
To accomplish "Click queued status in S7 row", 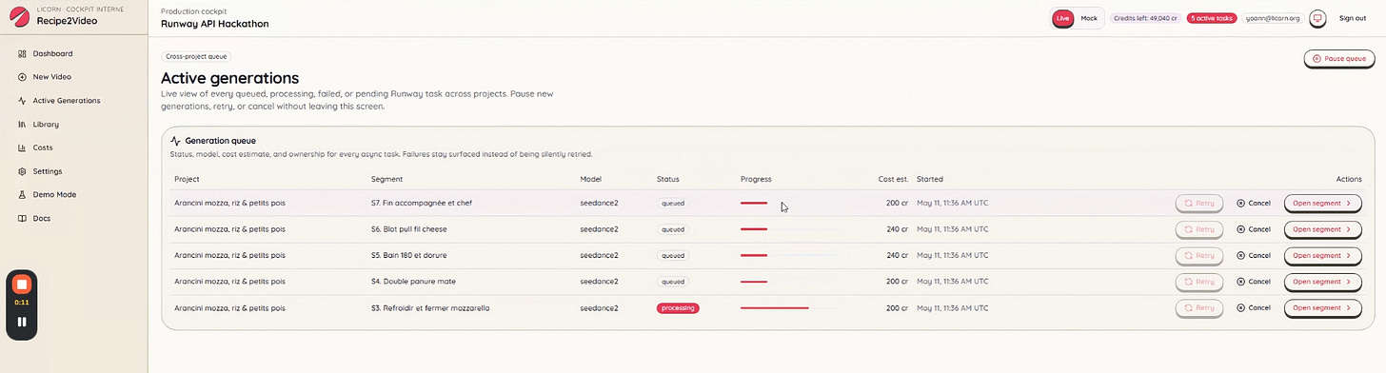I will click(x=673, y=203).
